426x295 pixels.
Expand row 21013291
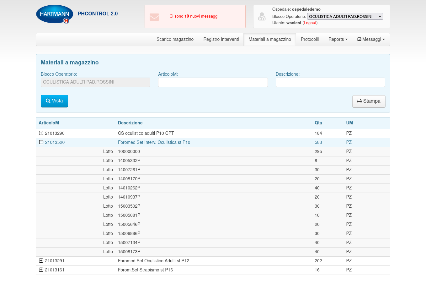click(41, 261)
